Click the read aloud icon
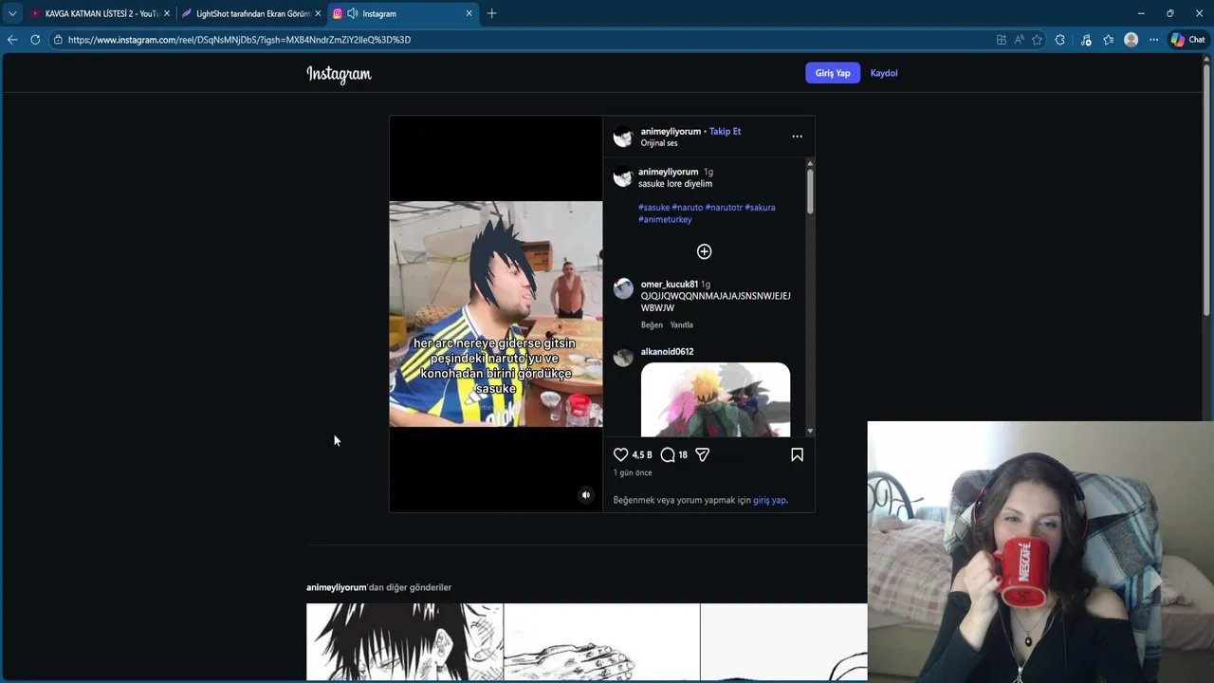The width and height of the screenshot is (1214, 683). click(1020, 40)
